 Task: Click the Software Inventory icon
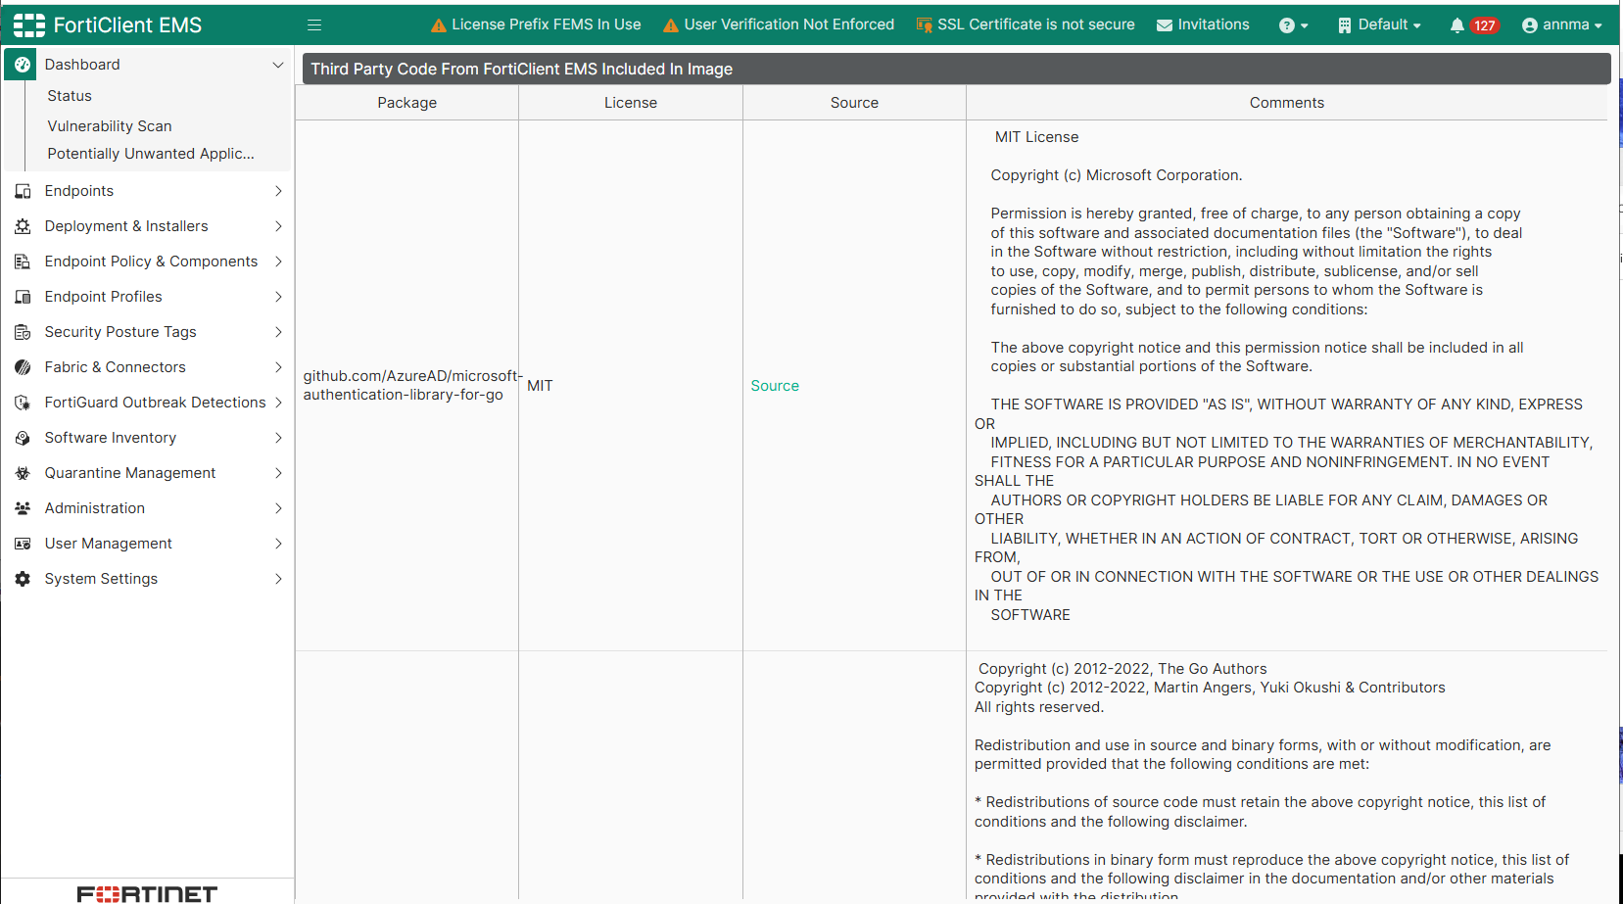pyautogui.click(x=23, y=438)
